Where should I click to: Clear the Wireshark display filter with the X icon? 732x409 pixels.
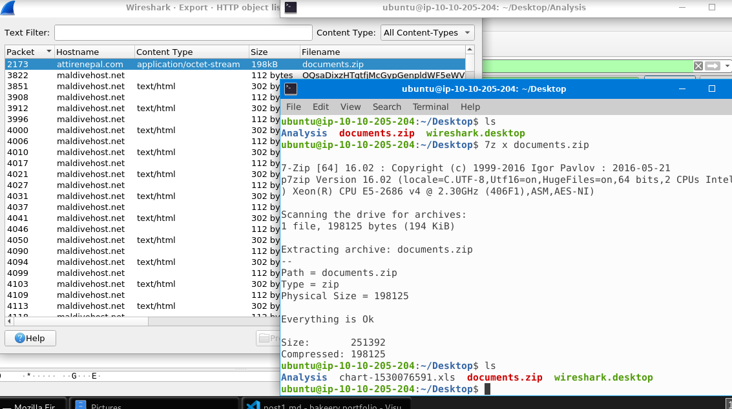point(698,66)
